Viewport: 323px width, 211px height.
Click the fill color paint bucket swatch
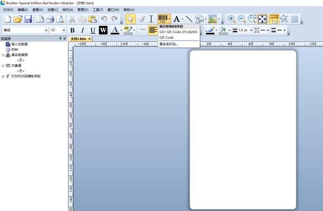pos(223,30)
